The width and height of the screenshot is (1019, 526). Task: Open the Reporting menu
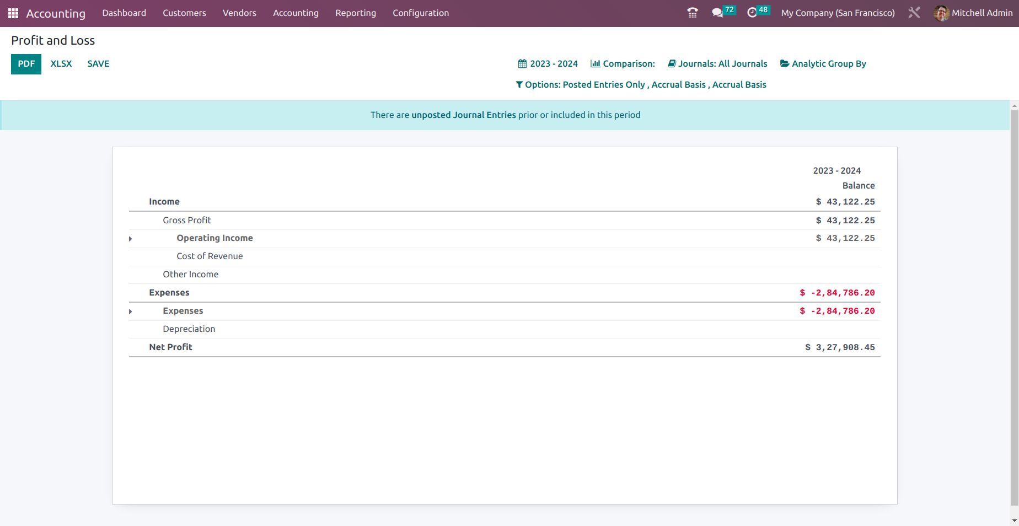tap(355, 13)
